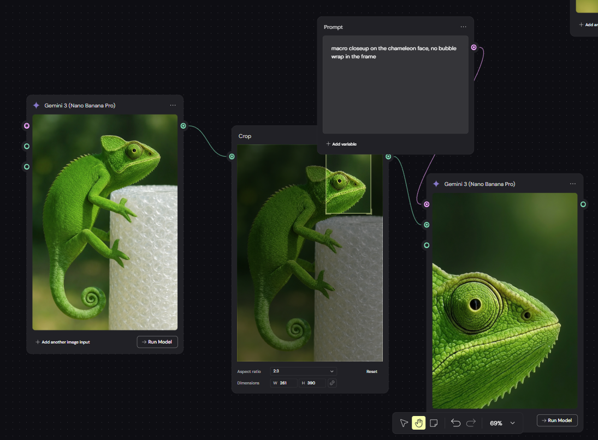Click the right Gemini node's output port
The height and width of the screenshot is (440, 598).
(x=583, y=204)
